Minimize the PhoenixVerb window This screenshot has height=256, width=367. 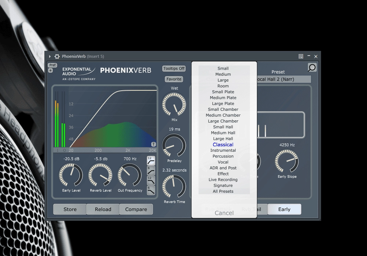[x=309, y=56]
